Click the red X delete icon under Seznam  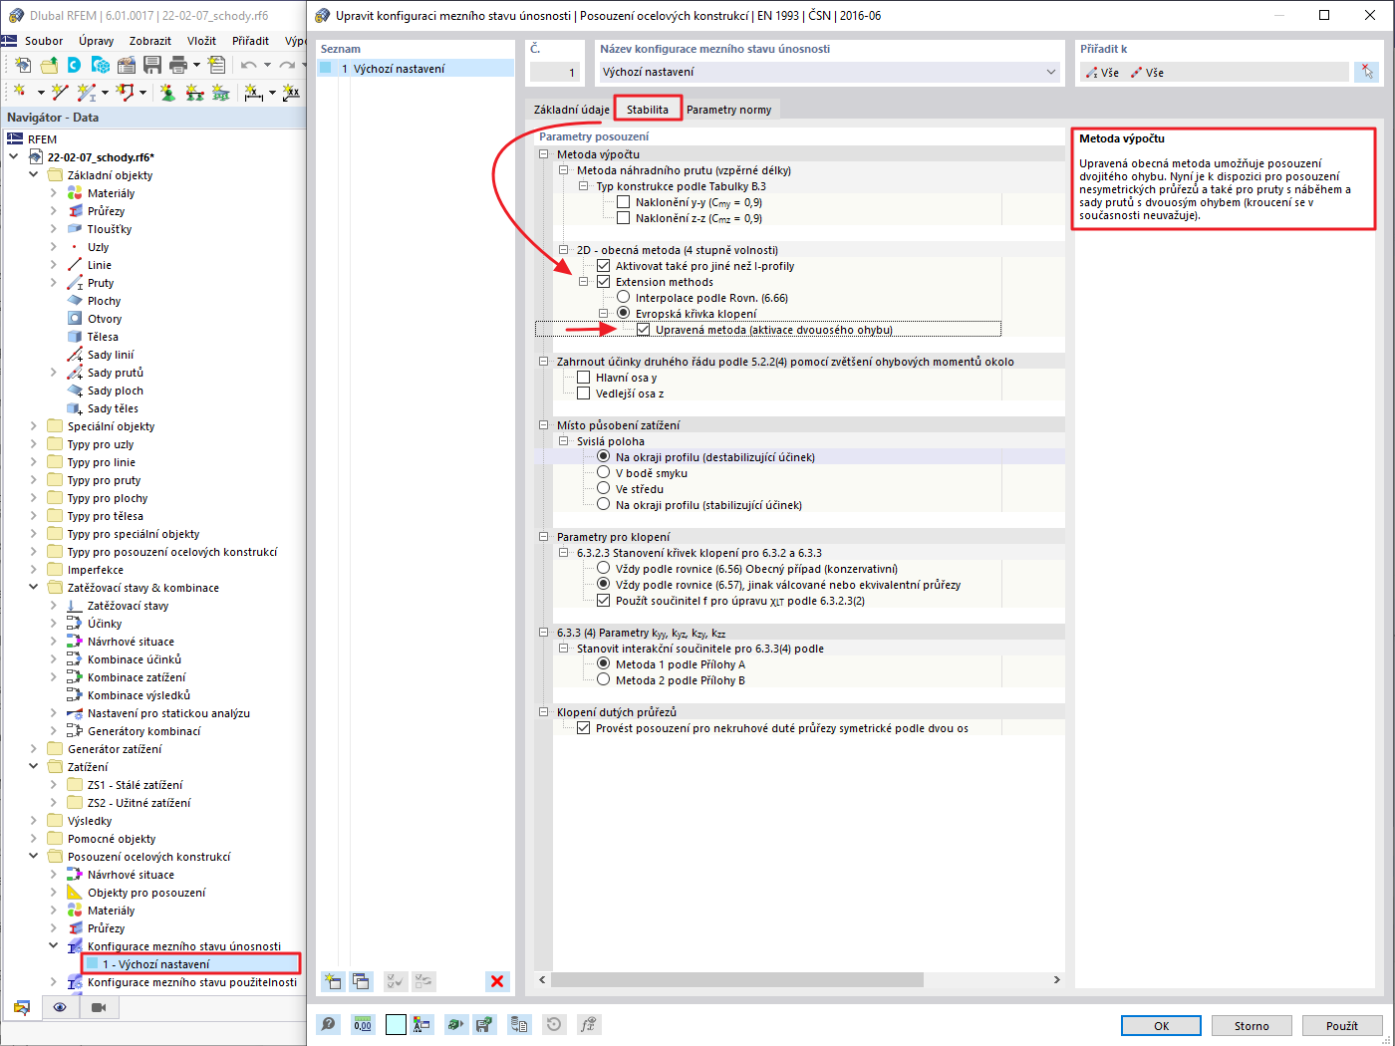(497, 981)
